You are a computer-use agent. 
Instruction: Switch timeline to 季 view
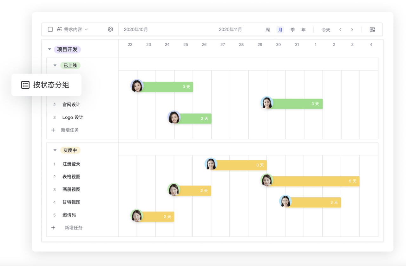pos(292,30)
